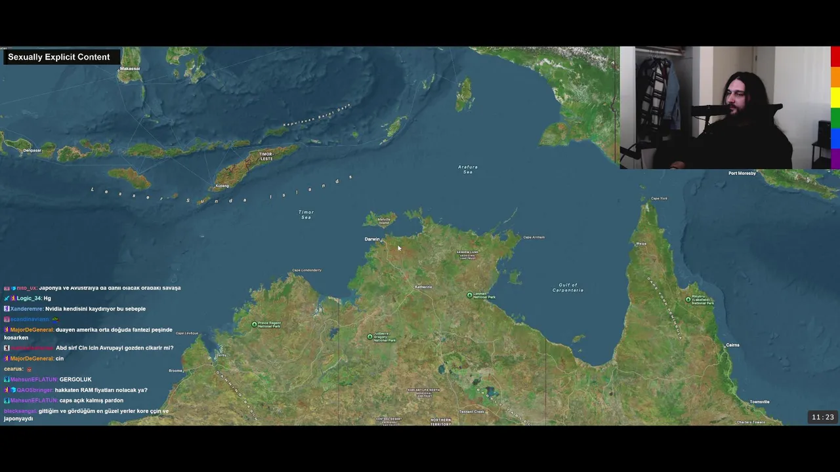Select the Timor-Leste country label
The height and width of the screenshot is (472, 840).
pyautogui.click(x=266, y=157)
